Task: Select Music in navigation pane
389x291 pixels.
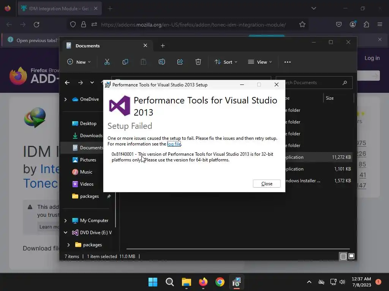Action: tap(82, 172)
